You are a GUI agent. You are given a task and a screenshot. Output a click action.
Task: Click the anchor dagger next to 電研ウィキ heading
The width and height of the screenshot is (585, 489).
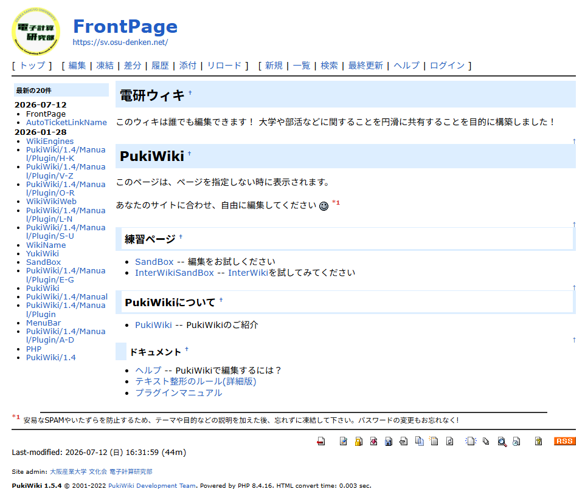[x=190, y=92]
